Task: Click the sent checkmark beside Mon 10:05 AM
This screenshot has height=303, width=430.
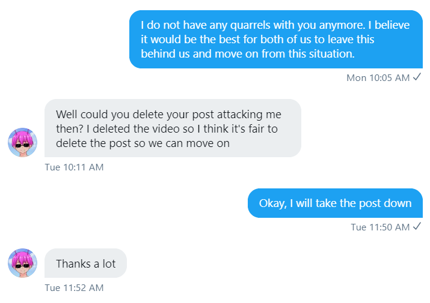Action: click(417, 77)
